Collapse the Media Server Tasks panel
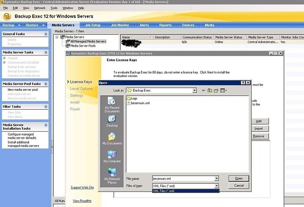This screenshot has width=304, height=207. [x=46, y=52]
